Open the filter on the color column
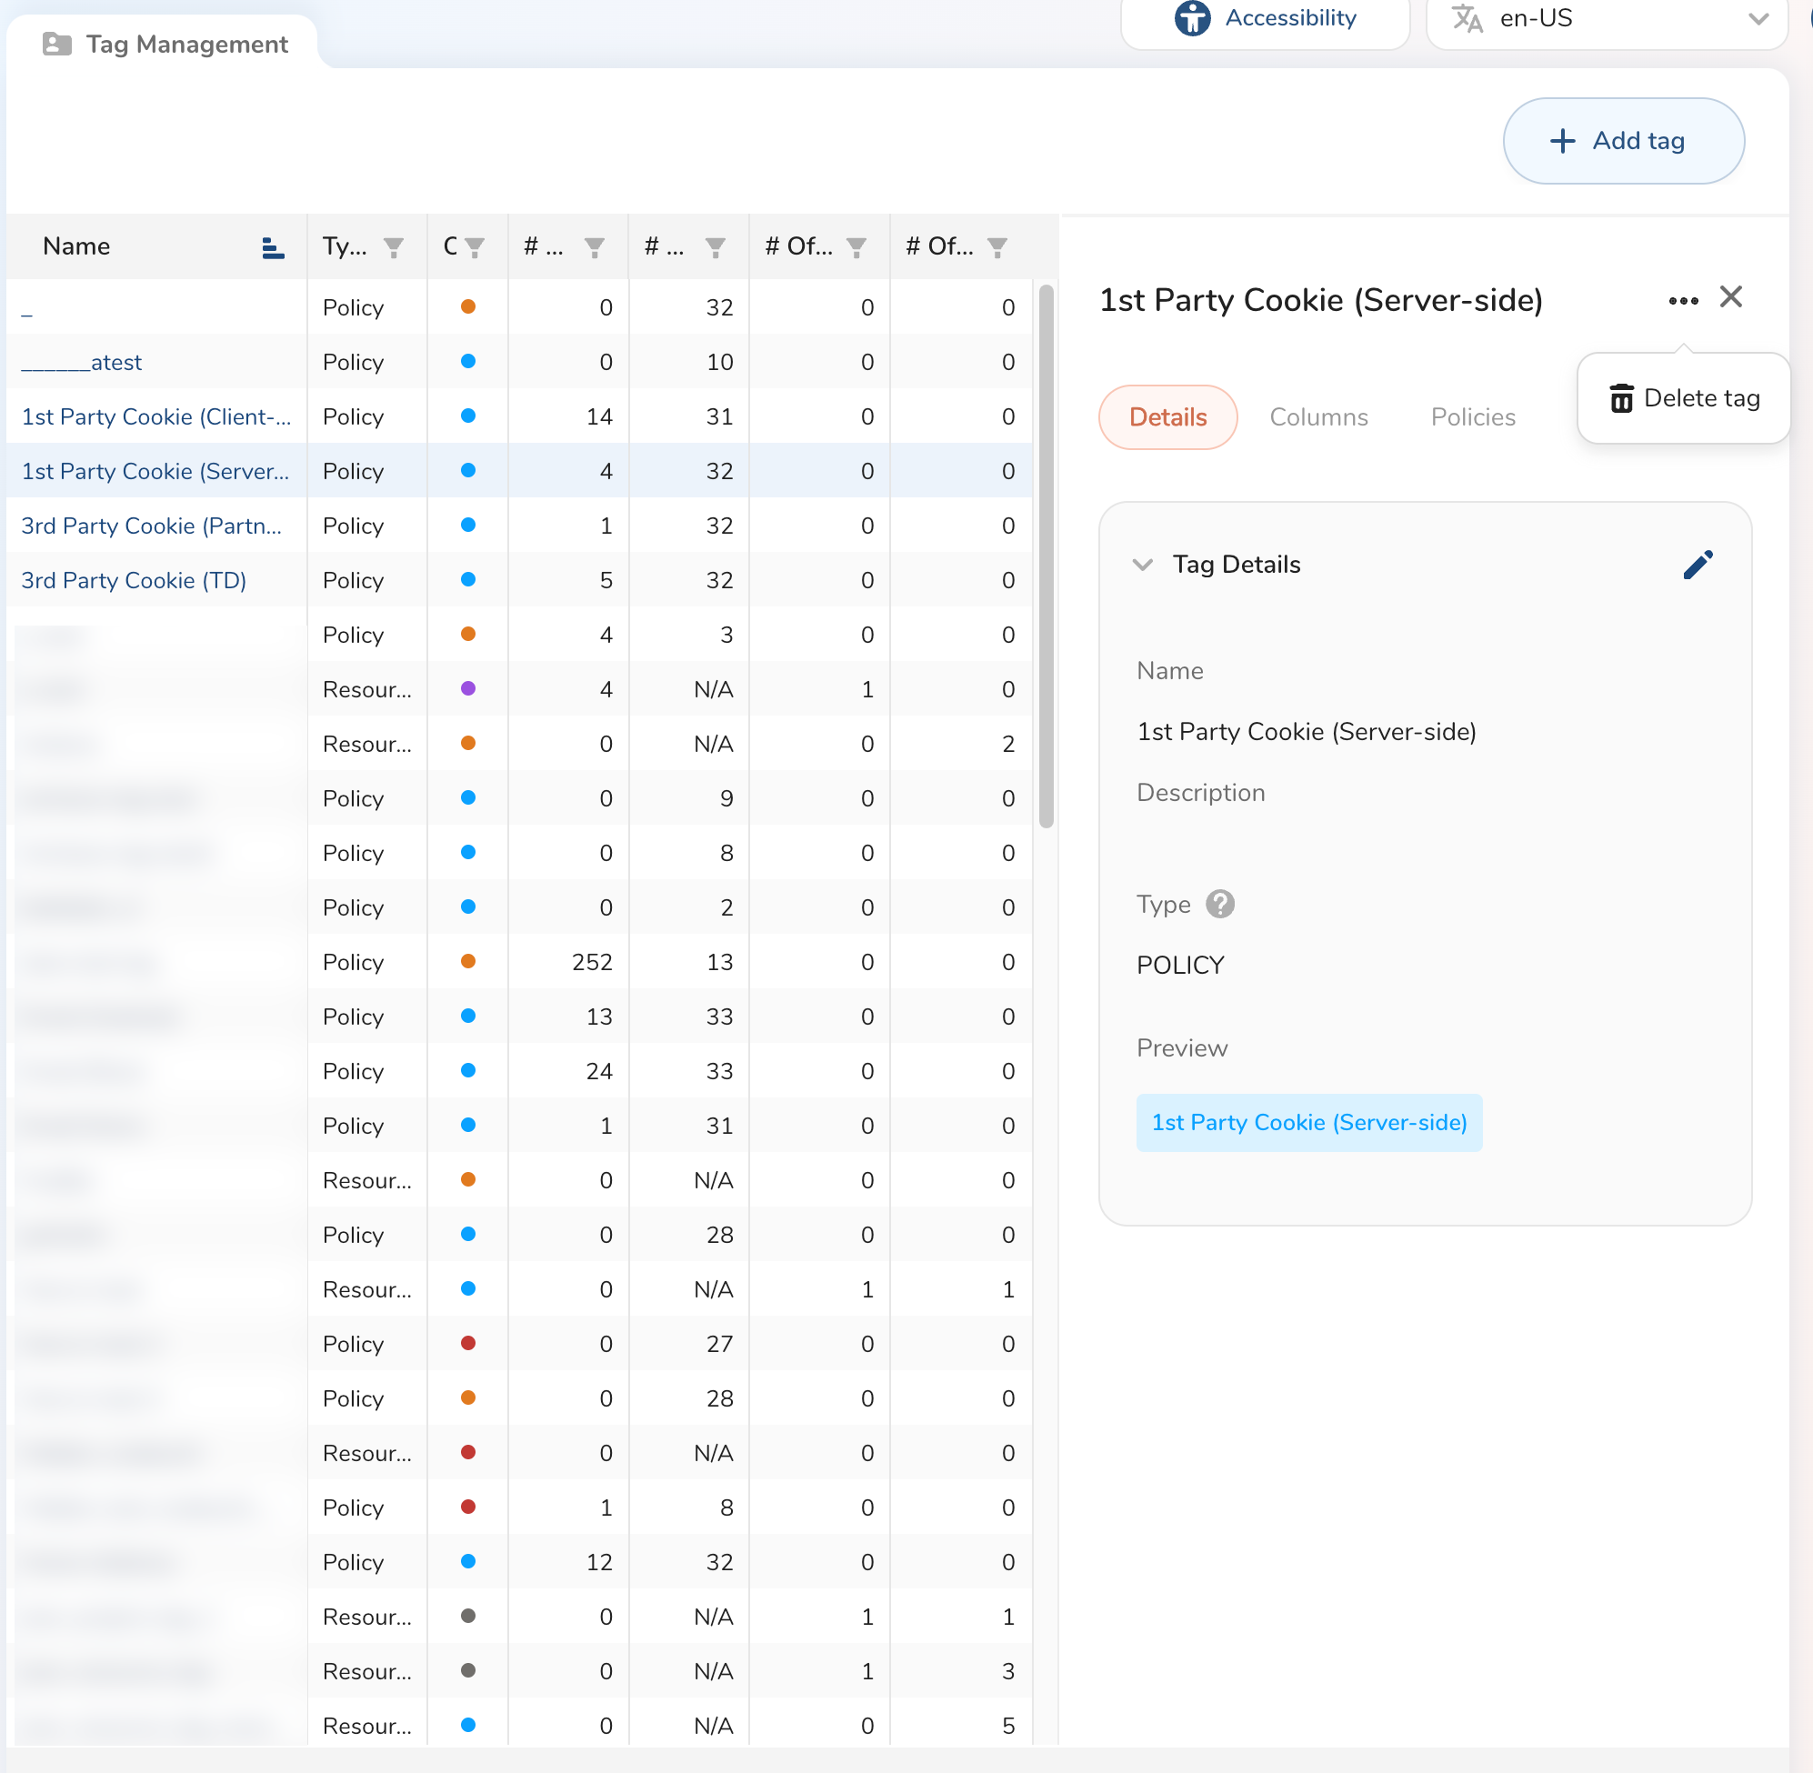The height and width of the screenshot is (1773, 1813). point(475,246)
